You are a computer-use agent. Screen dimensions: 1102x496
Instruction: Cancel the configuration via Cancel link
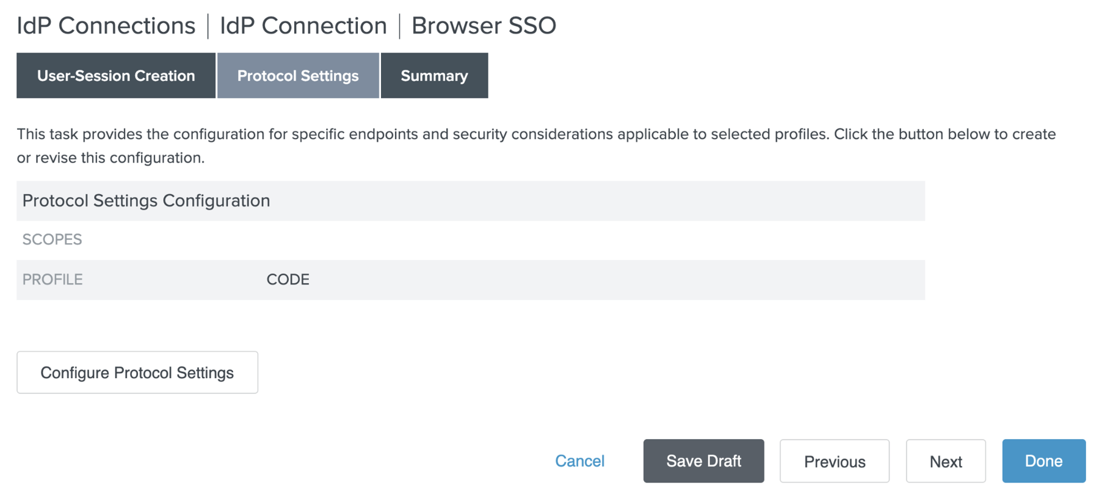point(579,461)
